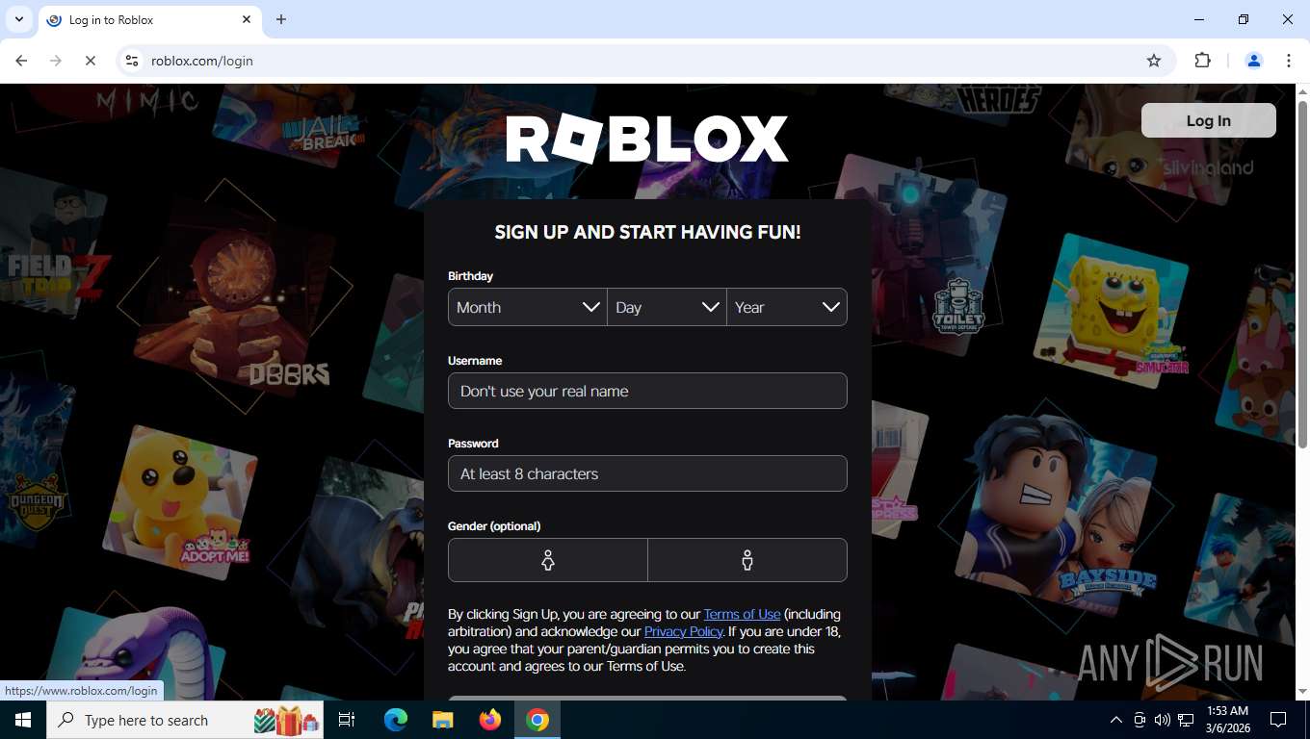This screenshot has height=739, width=1310.
Task: Click the browser forward arrow
Action: click(56, 61)
